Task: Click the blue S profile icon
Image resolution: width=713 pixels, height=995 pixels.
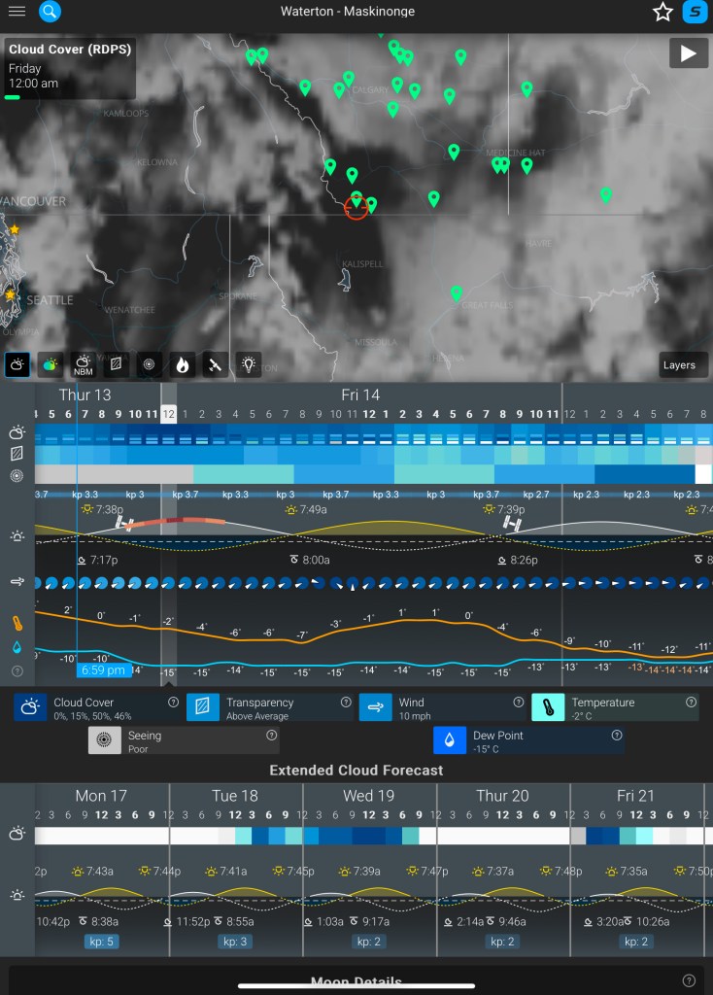Action: tap(695, 12)
